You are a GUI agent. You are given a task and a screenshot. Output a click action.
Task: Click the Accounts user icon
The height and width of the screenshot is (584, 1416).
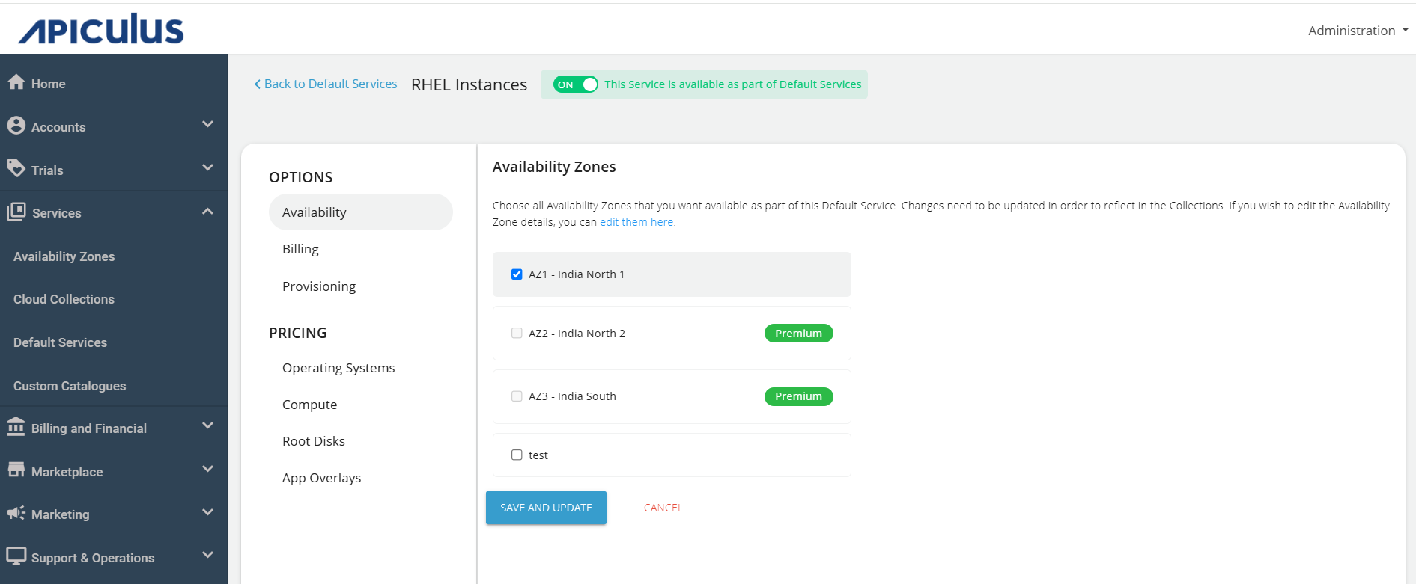(16, 126)
